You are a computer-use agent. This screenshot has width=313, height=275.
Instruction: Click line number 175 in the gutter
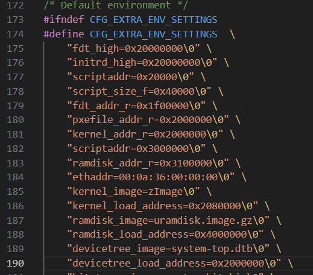(15, 48)
